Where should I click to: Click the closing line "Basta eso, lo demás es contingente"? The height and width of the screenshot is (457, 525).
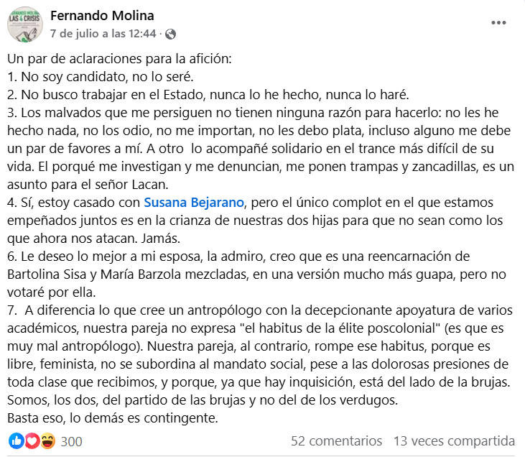pyautogui.click(x=114, y=416)
